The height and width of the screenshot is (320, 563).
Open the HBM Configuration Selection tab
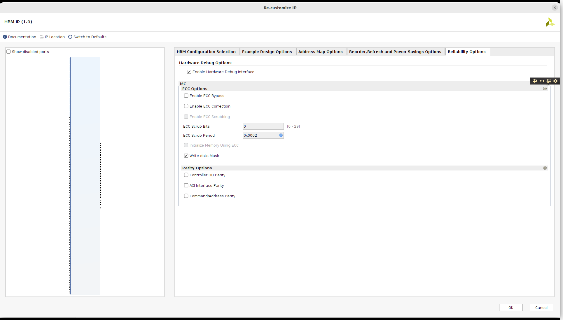206,52
